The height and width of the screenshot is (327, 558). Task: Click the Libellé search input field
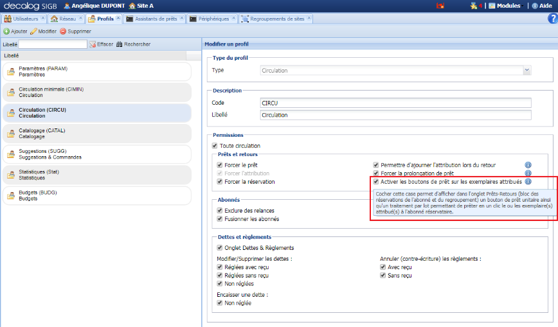coord(53,44)
